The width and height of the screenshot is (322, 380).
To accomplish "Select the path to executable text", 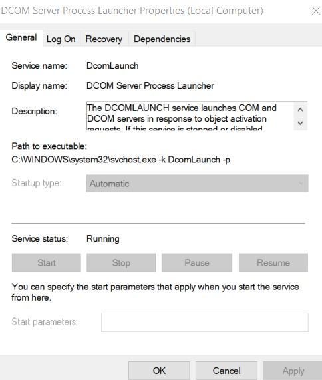I will 121,160.
